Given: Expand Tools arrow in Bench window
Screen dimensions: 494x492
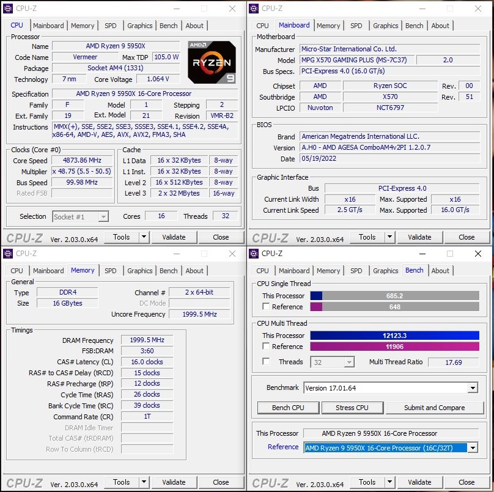Looking at the screenshot, I should pos(389,482).
